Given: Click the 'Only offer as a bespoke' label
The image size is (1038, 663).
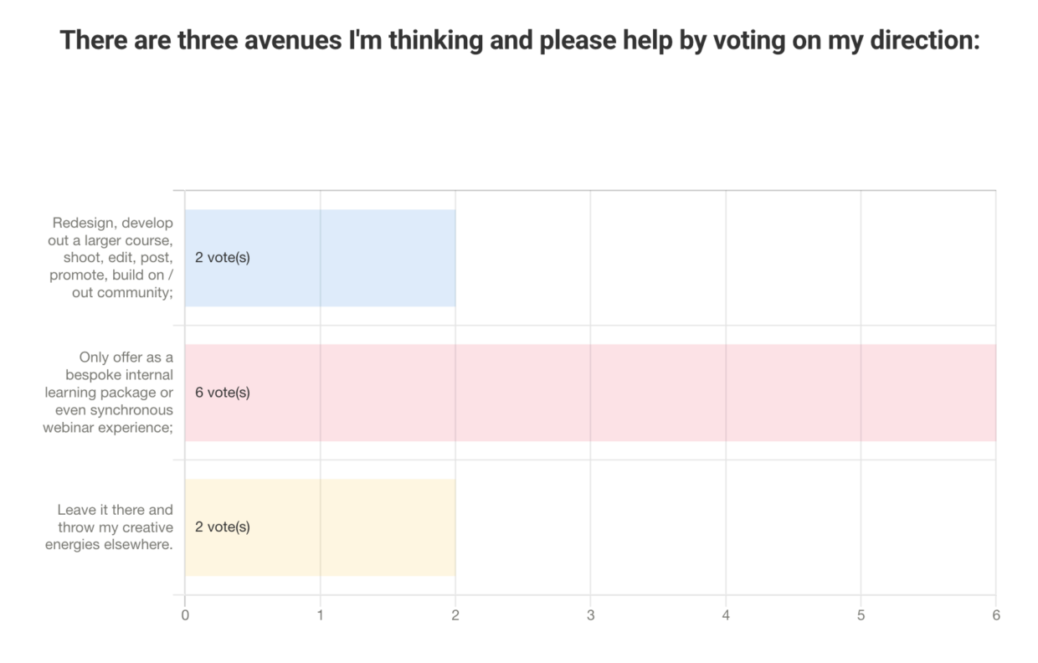Looking at the screenshot, I should click(109, 393).
